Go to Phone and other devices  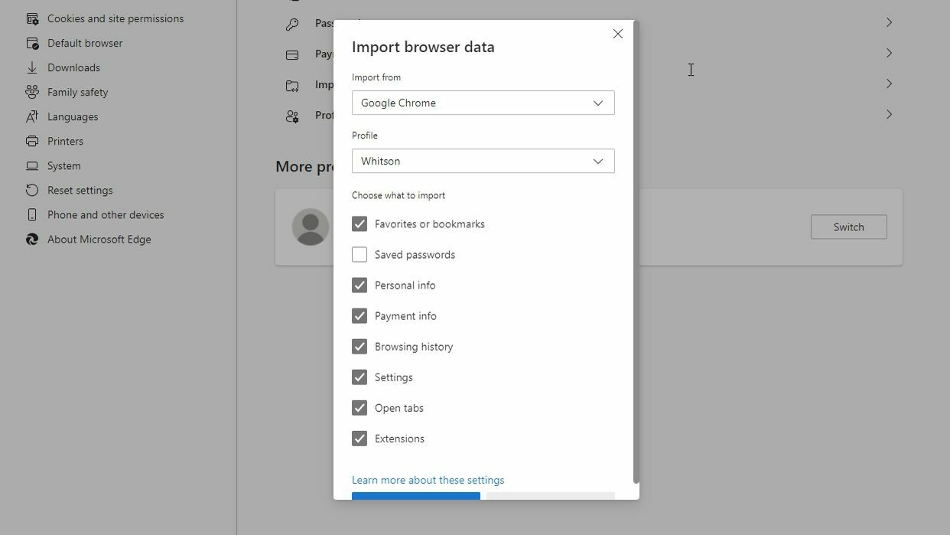point(105,214)
